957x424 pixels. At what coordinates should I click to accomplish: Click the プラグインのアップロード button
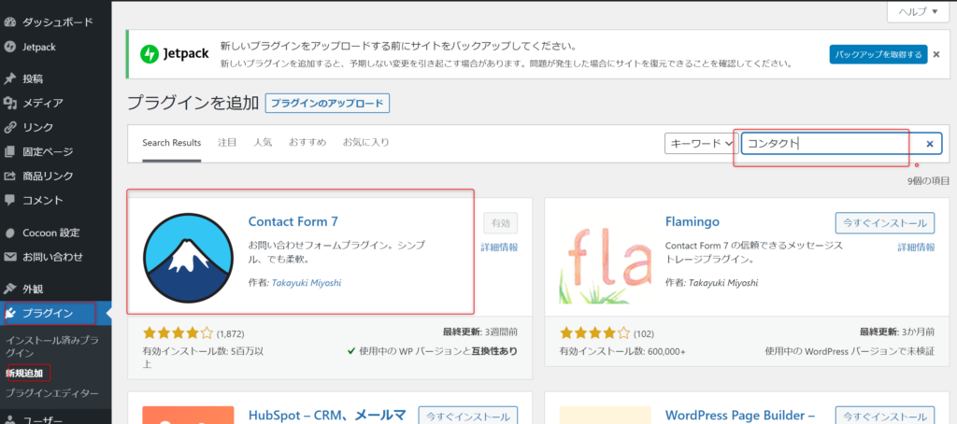click(327, 103)
